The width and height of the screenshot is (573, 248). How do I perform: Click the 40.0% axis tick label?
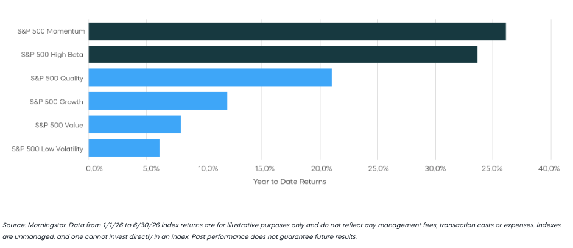[x=549, y=169]
